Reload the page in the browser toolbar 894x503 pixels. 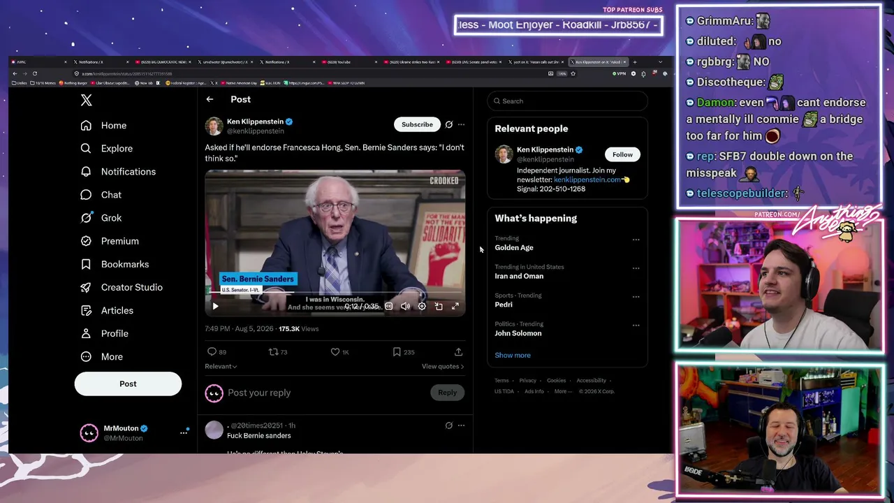click(x=34, y=73)
